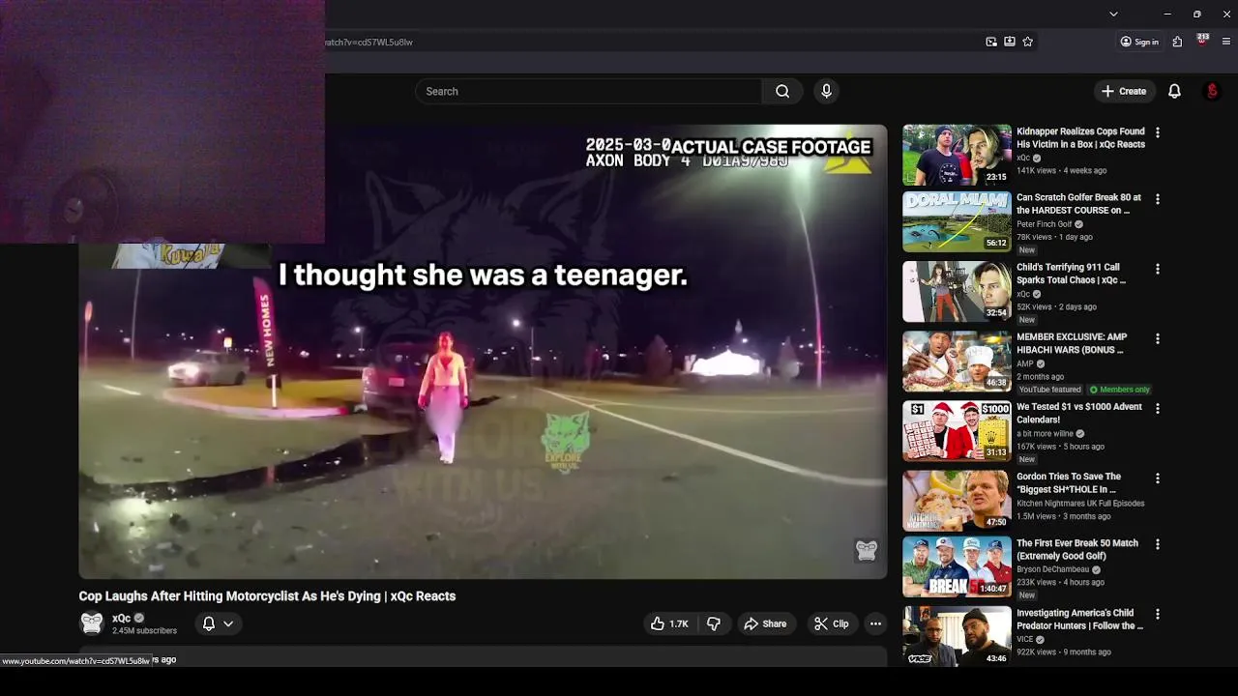Open YouTube notifications bell in header

tap(1174, 91)
